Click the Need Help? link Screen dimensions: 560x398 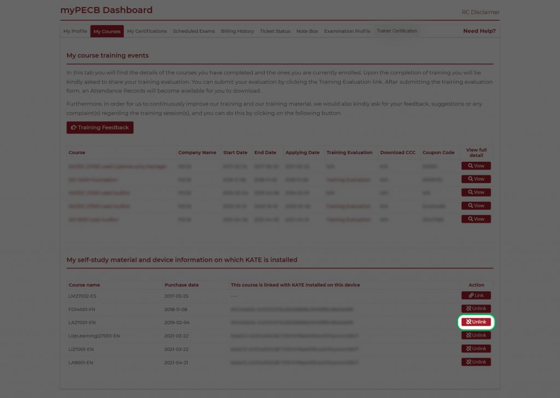click(479, 31)
